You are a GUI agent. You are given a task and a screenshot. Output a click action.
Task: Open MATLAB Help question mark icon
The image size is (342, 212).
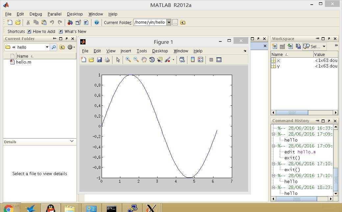tap(97, 22)
